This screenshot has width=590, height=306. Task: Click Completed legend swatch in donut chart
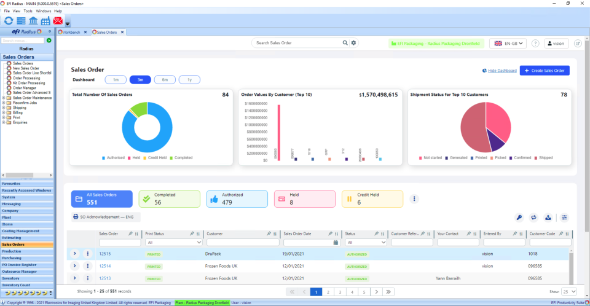171,158
